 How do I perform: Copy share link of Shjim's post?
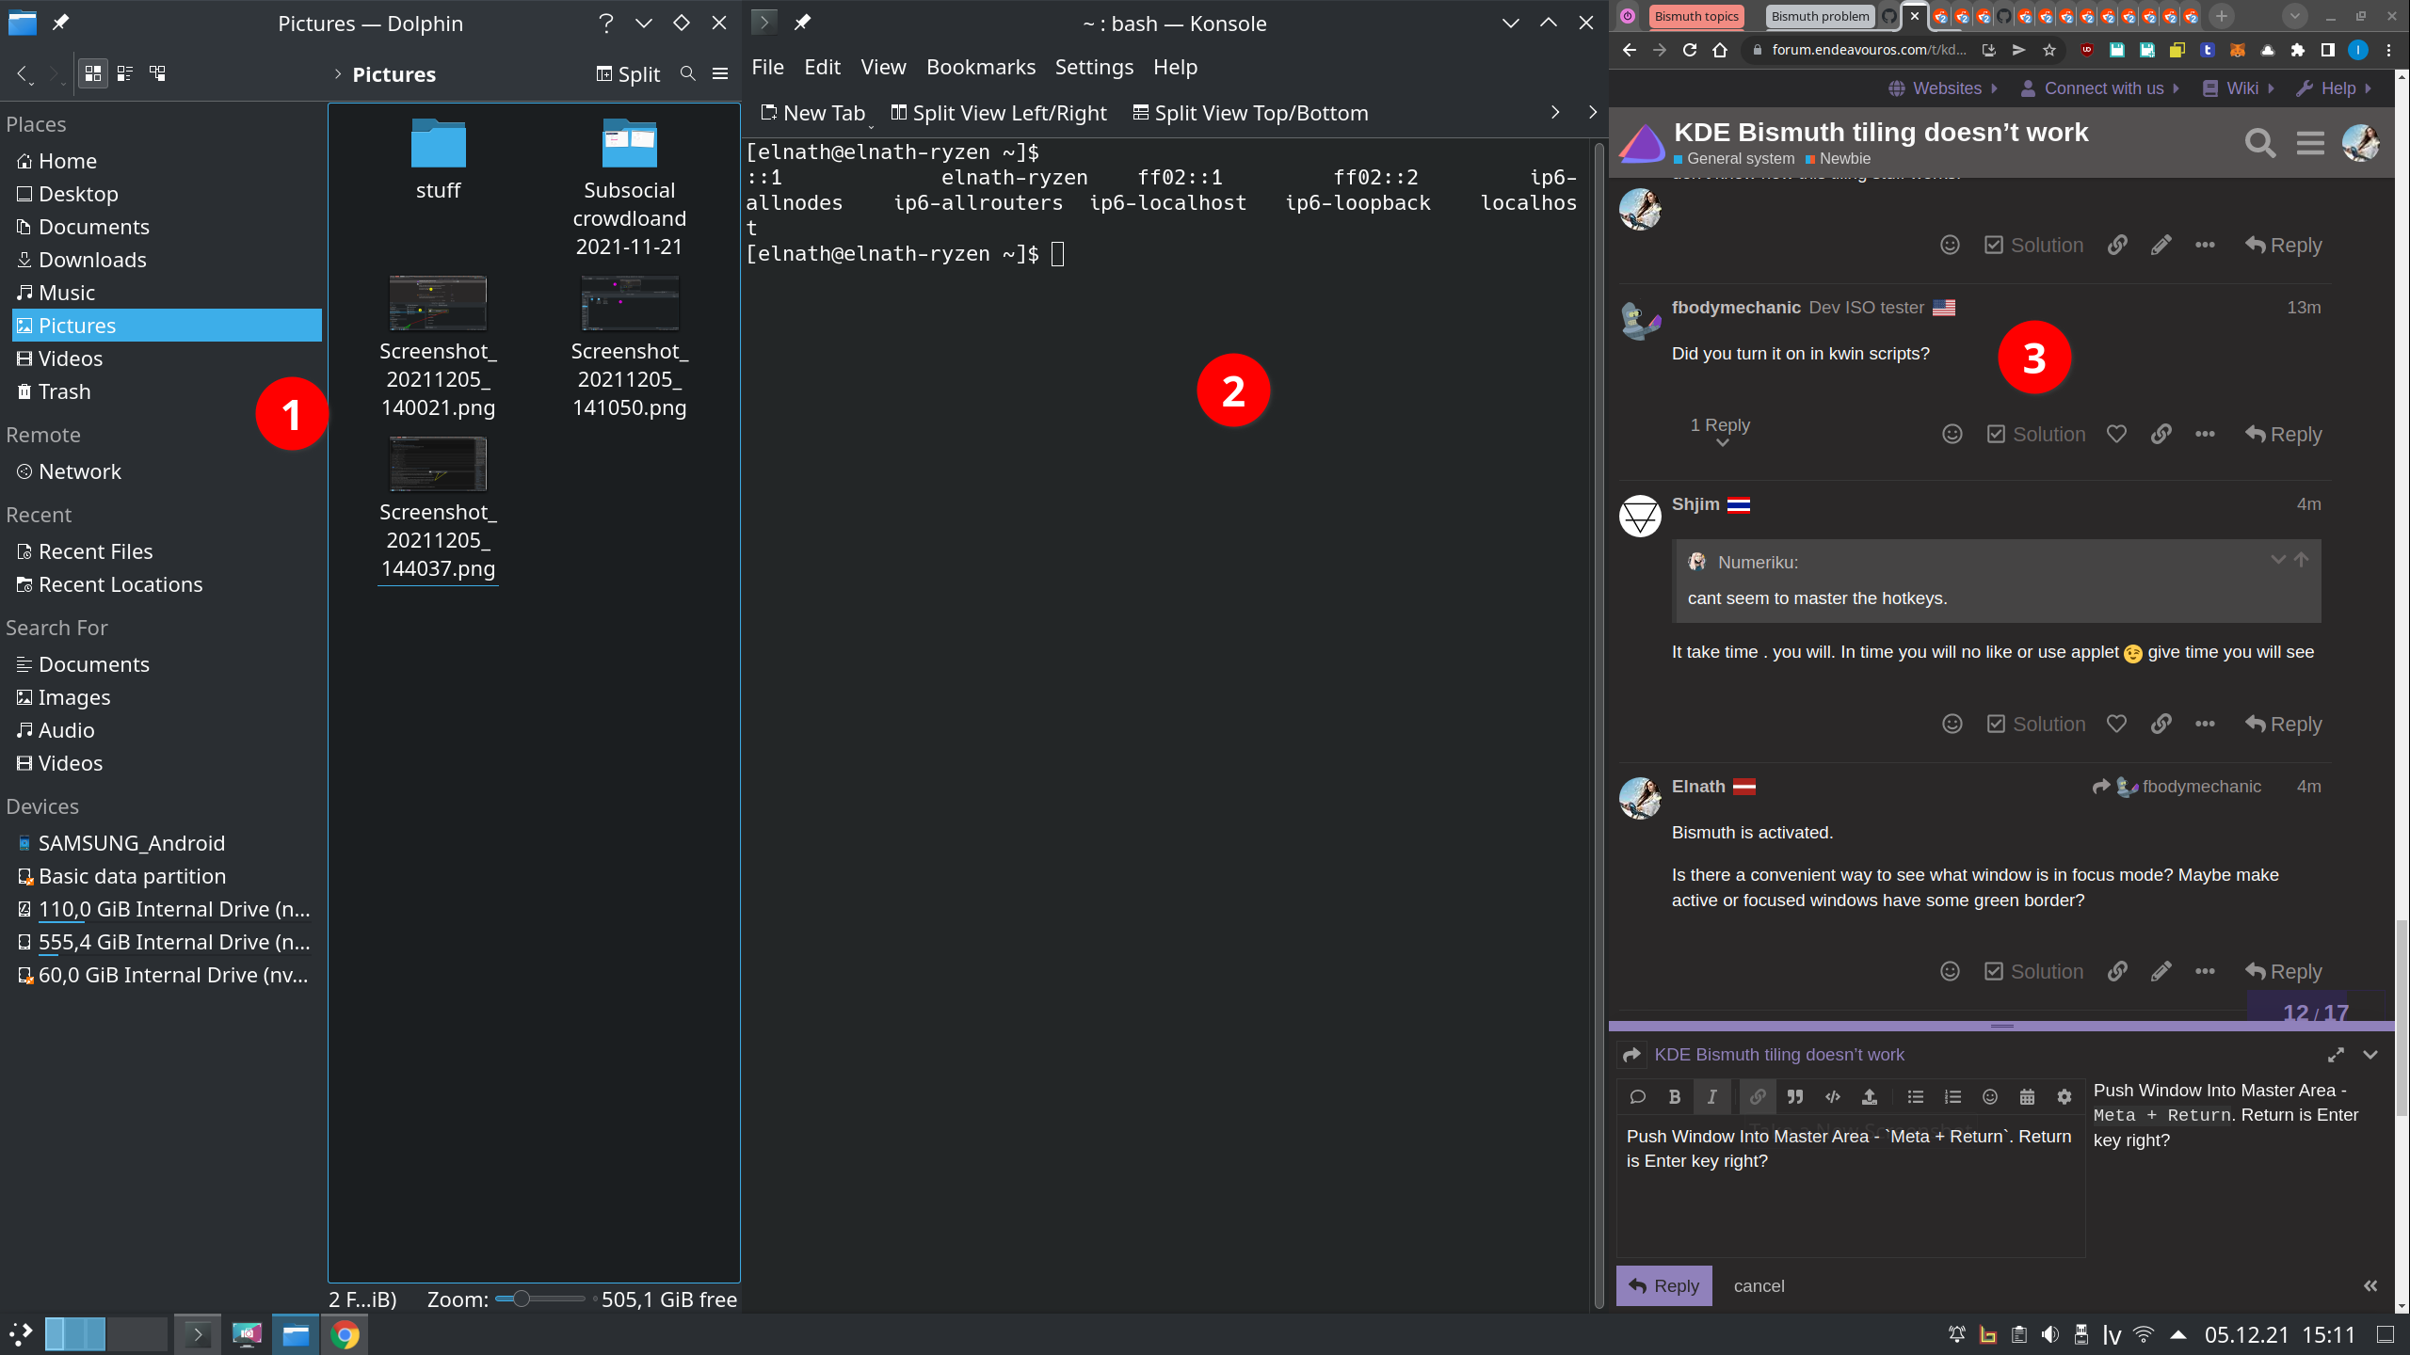click(x=2161, y=724)
